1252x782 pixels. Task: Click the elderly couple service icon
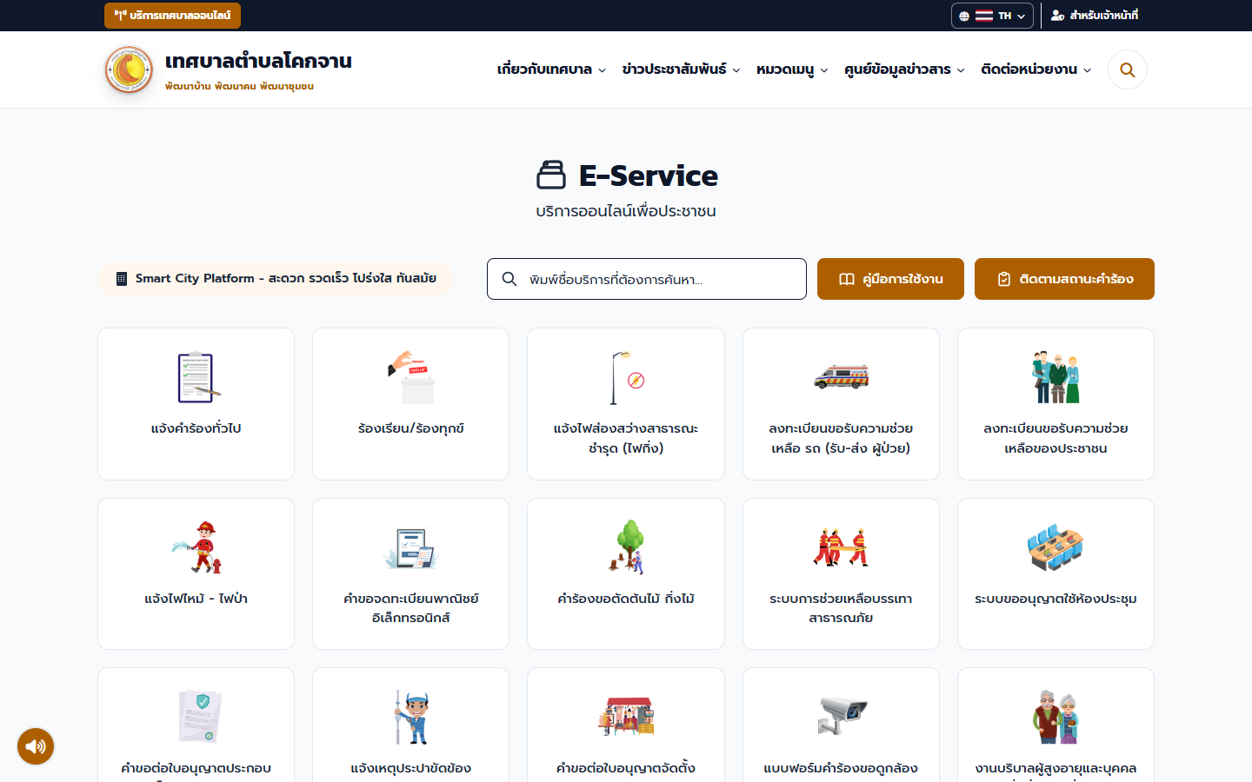tap(1056, 717)
